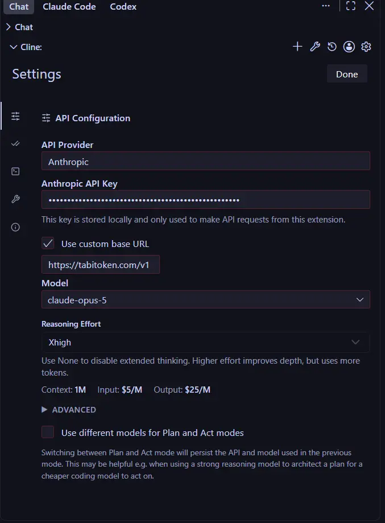The height and width of the screenshot is (523, 385).
Task: Switch to the Codex tab
Action: click(123, 7)
